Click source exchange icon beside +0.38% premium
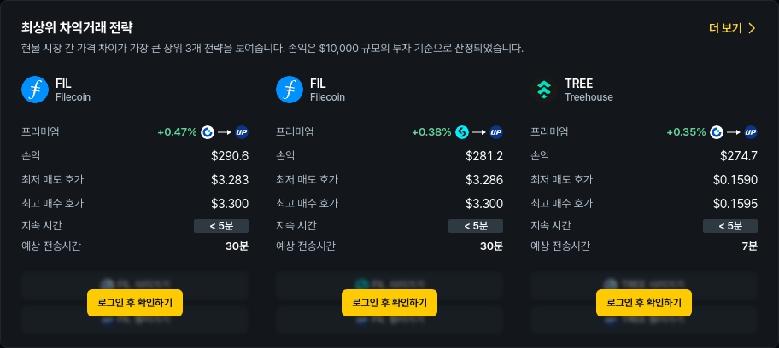 (x=461, y=132)
